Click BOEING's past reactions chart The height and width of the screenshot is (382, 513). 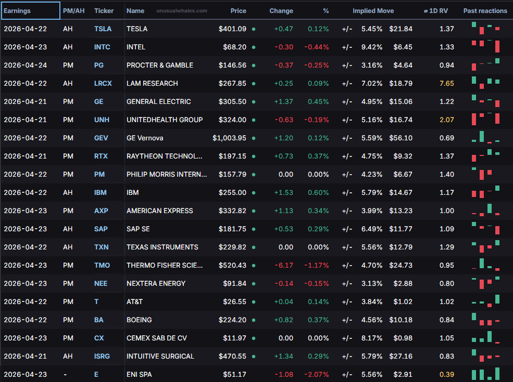coord(485,319)
